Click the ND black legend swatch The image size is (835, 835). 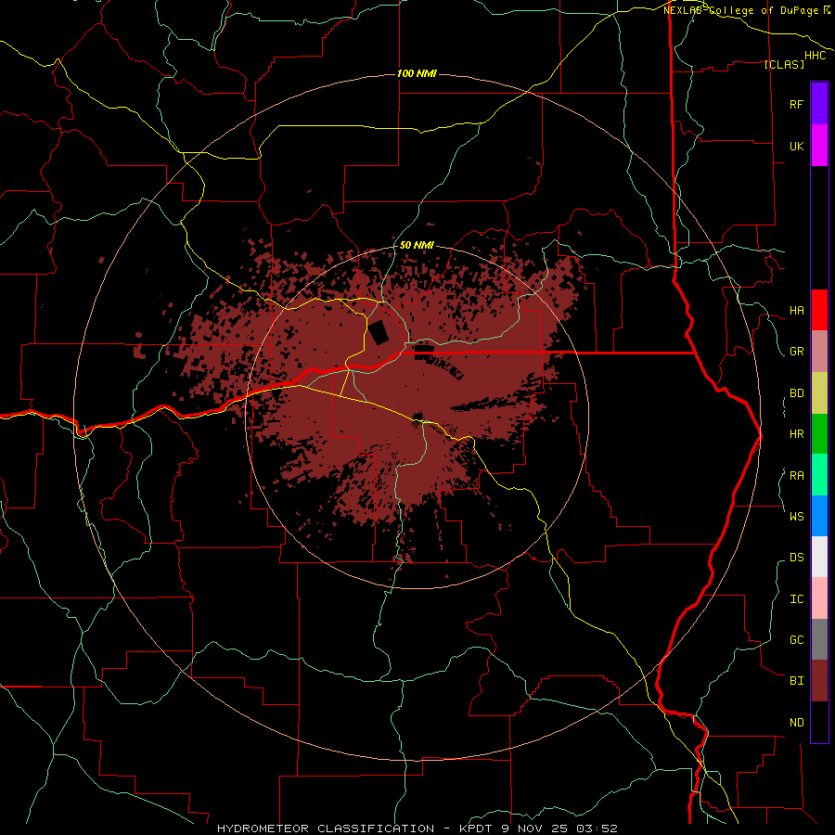tap(819, 722)
